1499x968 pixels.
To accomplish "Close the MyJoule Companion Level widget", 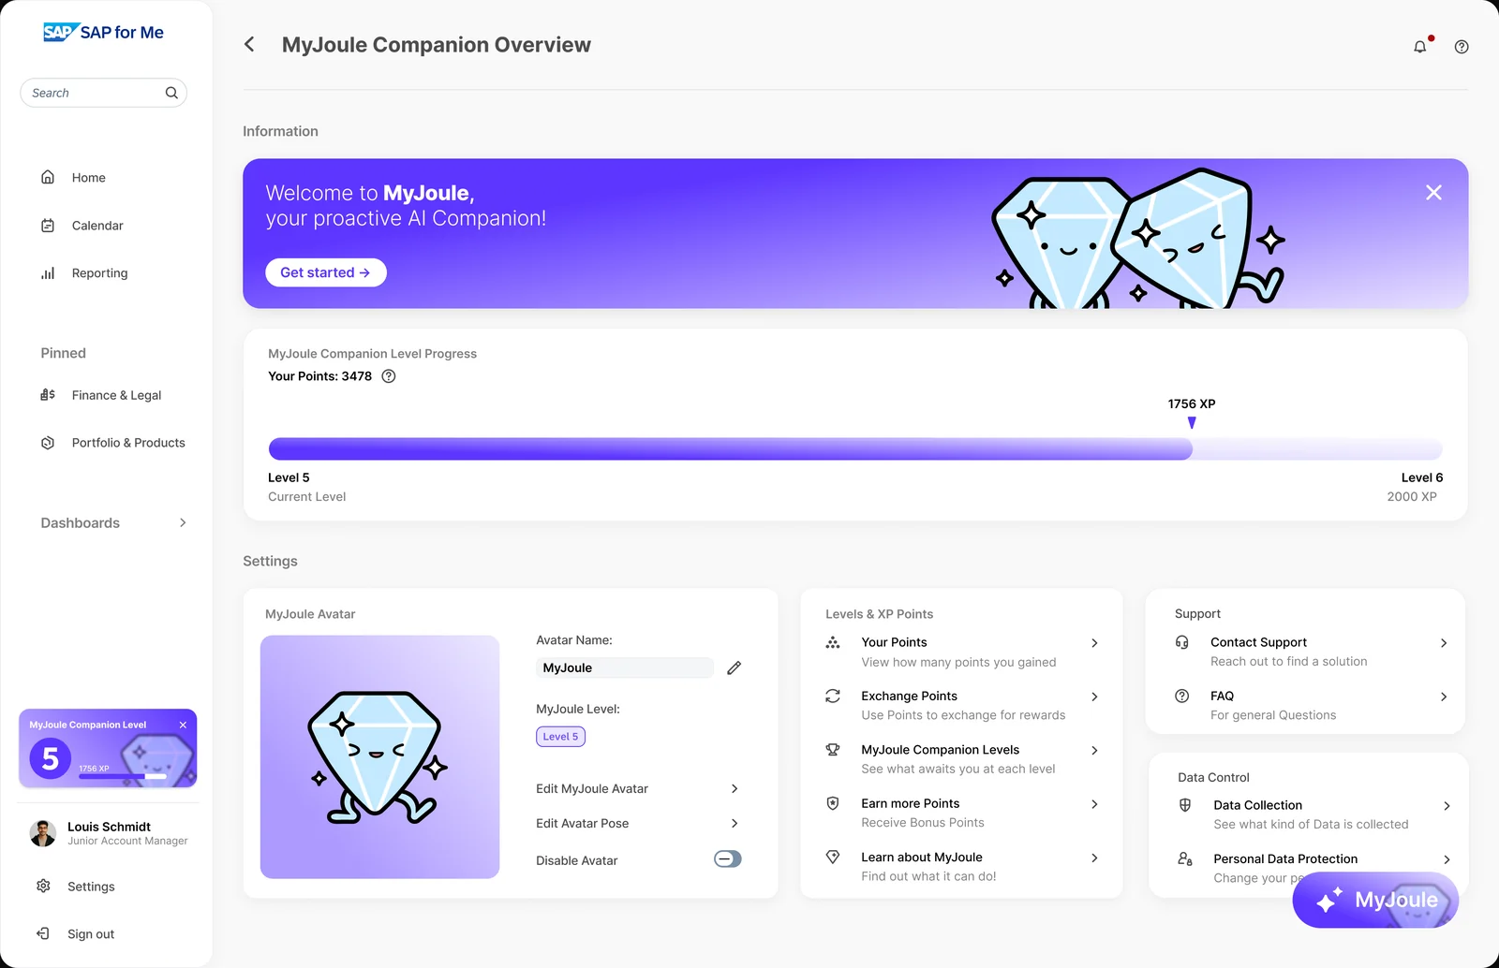I will coord(183,725).
